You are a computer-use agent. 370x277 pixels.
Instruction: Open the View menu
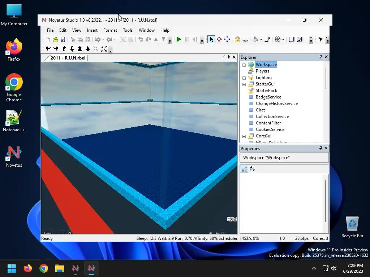(77, 30)
